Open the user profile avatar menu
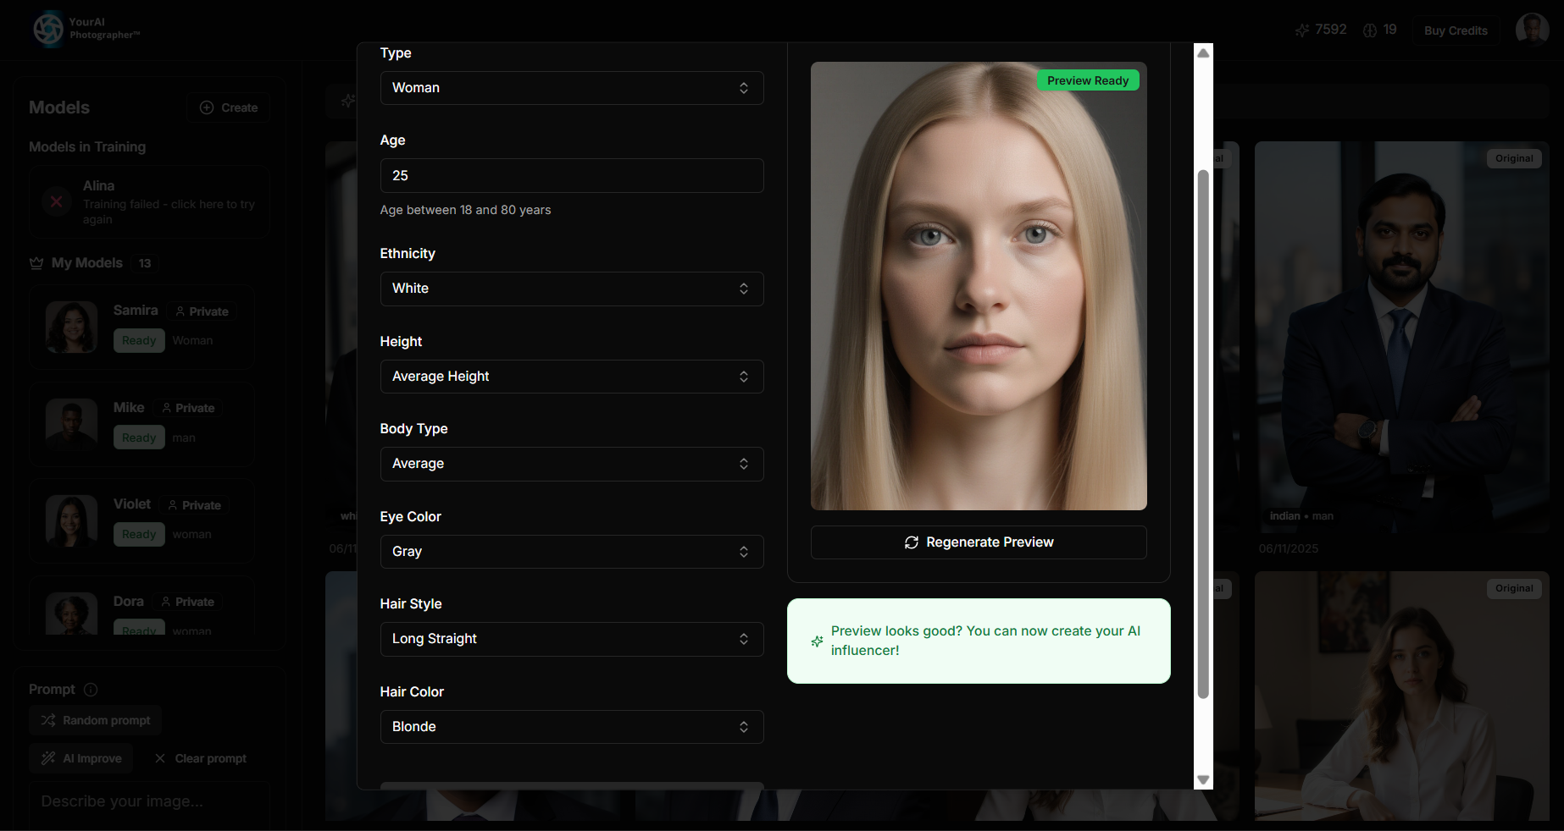Viewport: 1564px width, 831px height. [x=1532, y=28]
